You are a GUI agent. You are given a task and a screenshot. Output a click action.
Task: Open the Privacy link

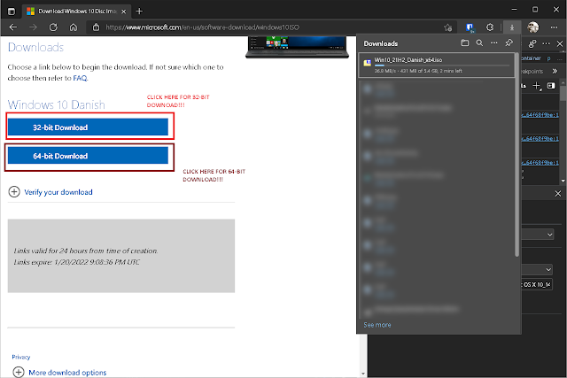coord(21,357)
